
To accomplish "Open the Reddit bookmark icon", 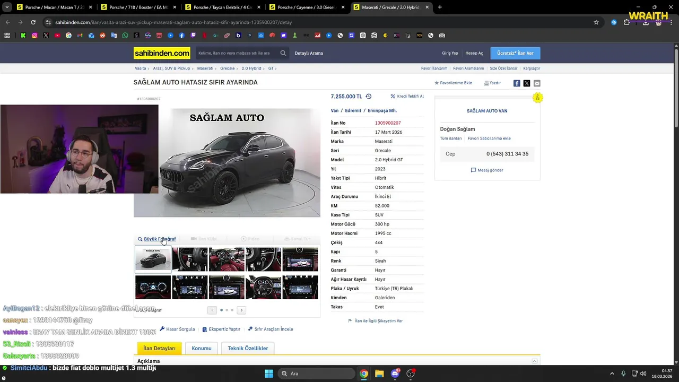I will (x=102, y=36).
